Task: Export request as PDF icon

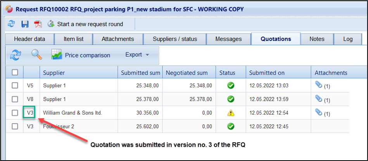Action: (38, 24)
